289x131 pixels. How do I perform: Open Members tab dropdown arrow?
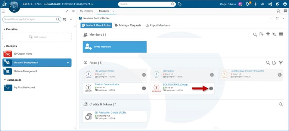(113, 11)
